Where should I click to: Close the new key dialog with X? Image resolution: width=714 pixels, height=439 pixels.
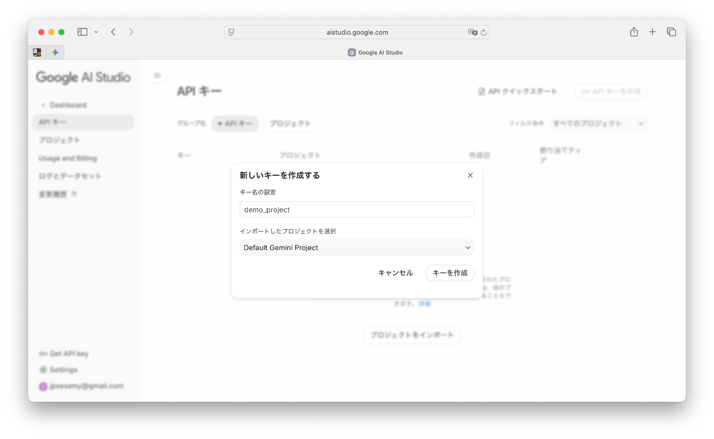pos(470,175)
